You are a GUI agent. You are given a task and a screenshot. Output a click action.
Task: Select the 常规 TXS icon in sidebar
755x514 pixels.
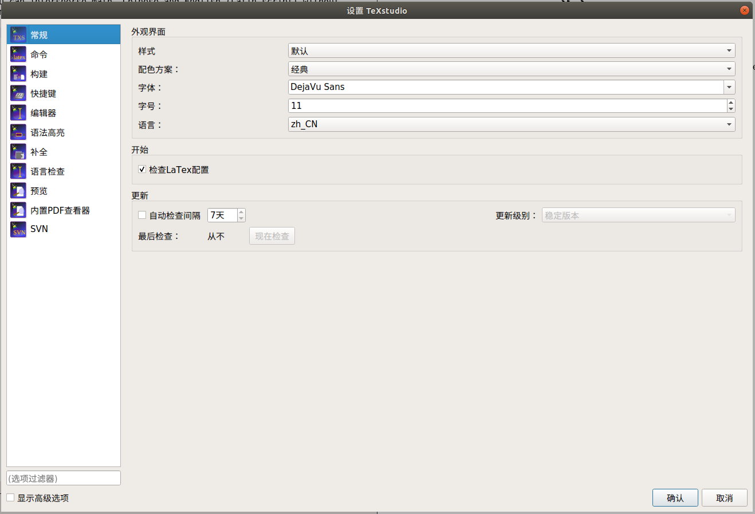(x=18, y=35)
